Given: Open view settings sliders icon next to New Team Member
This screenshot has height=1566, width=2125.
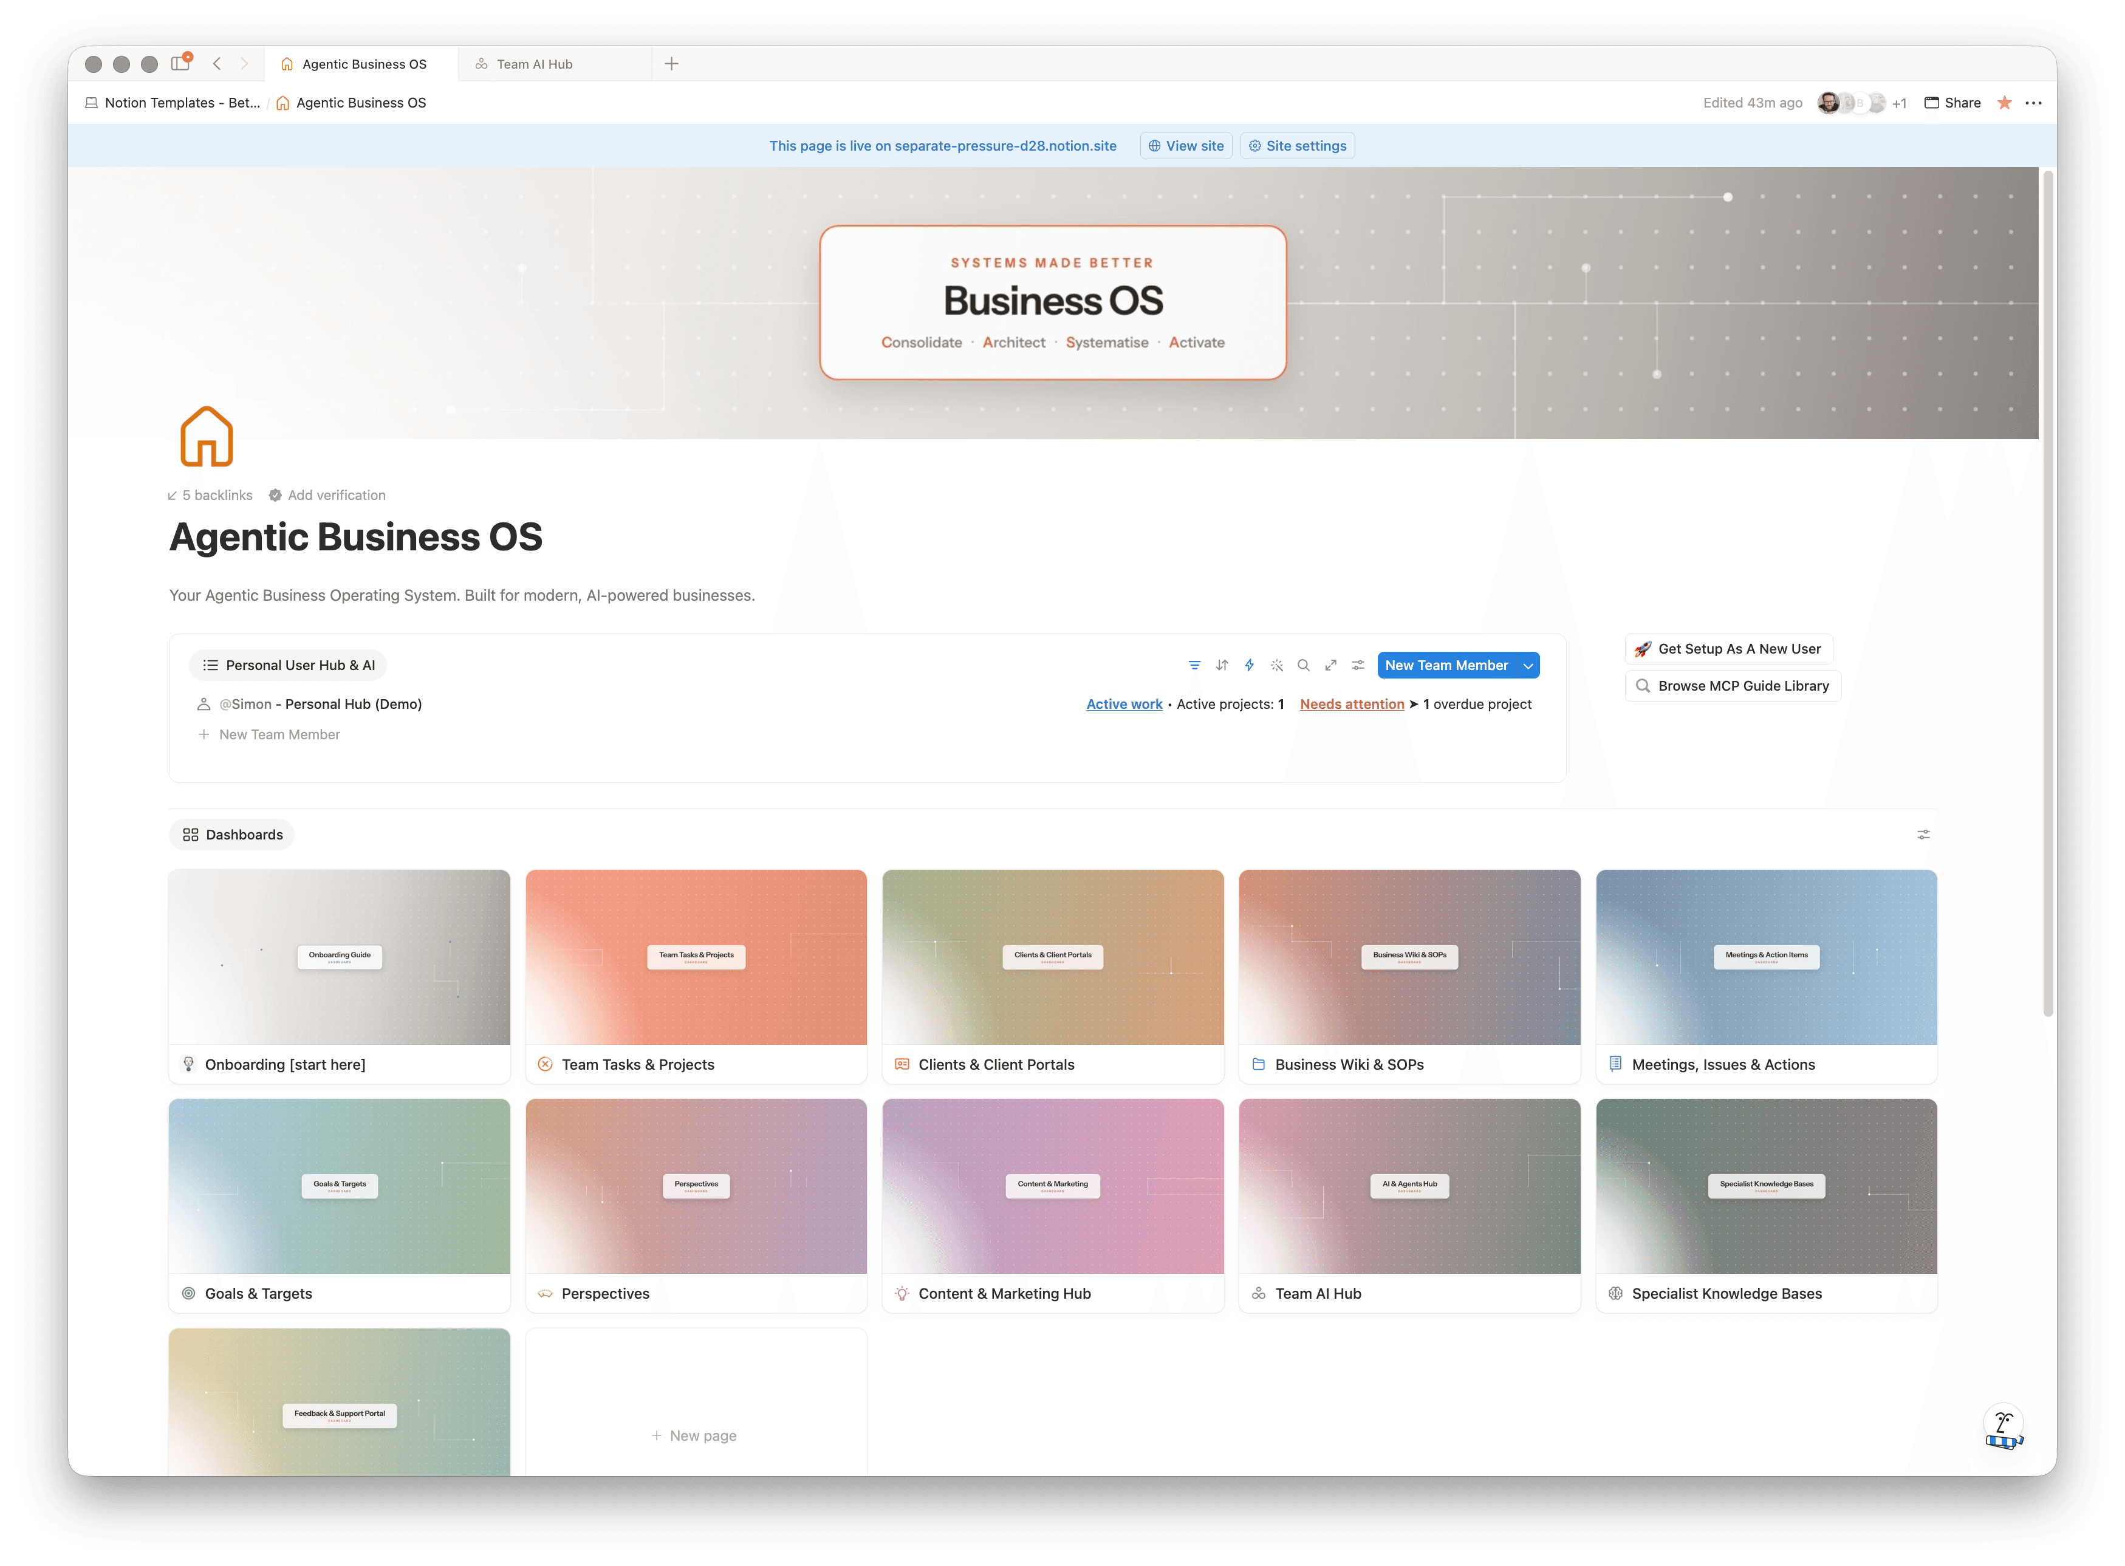Looking at the screenshot, I should pos(1358,665).
